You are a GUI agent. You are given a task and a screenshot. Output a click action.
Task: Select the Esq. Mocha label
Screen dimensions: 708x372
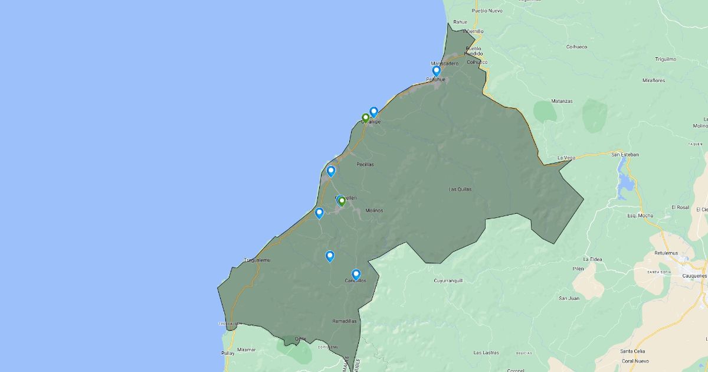pos(640,216)
